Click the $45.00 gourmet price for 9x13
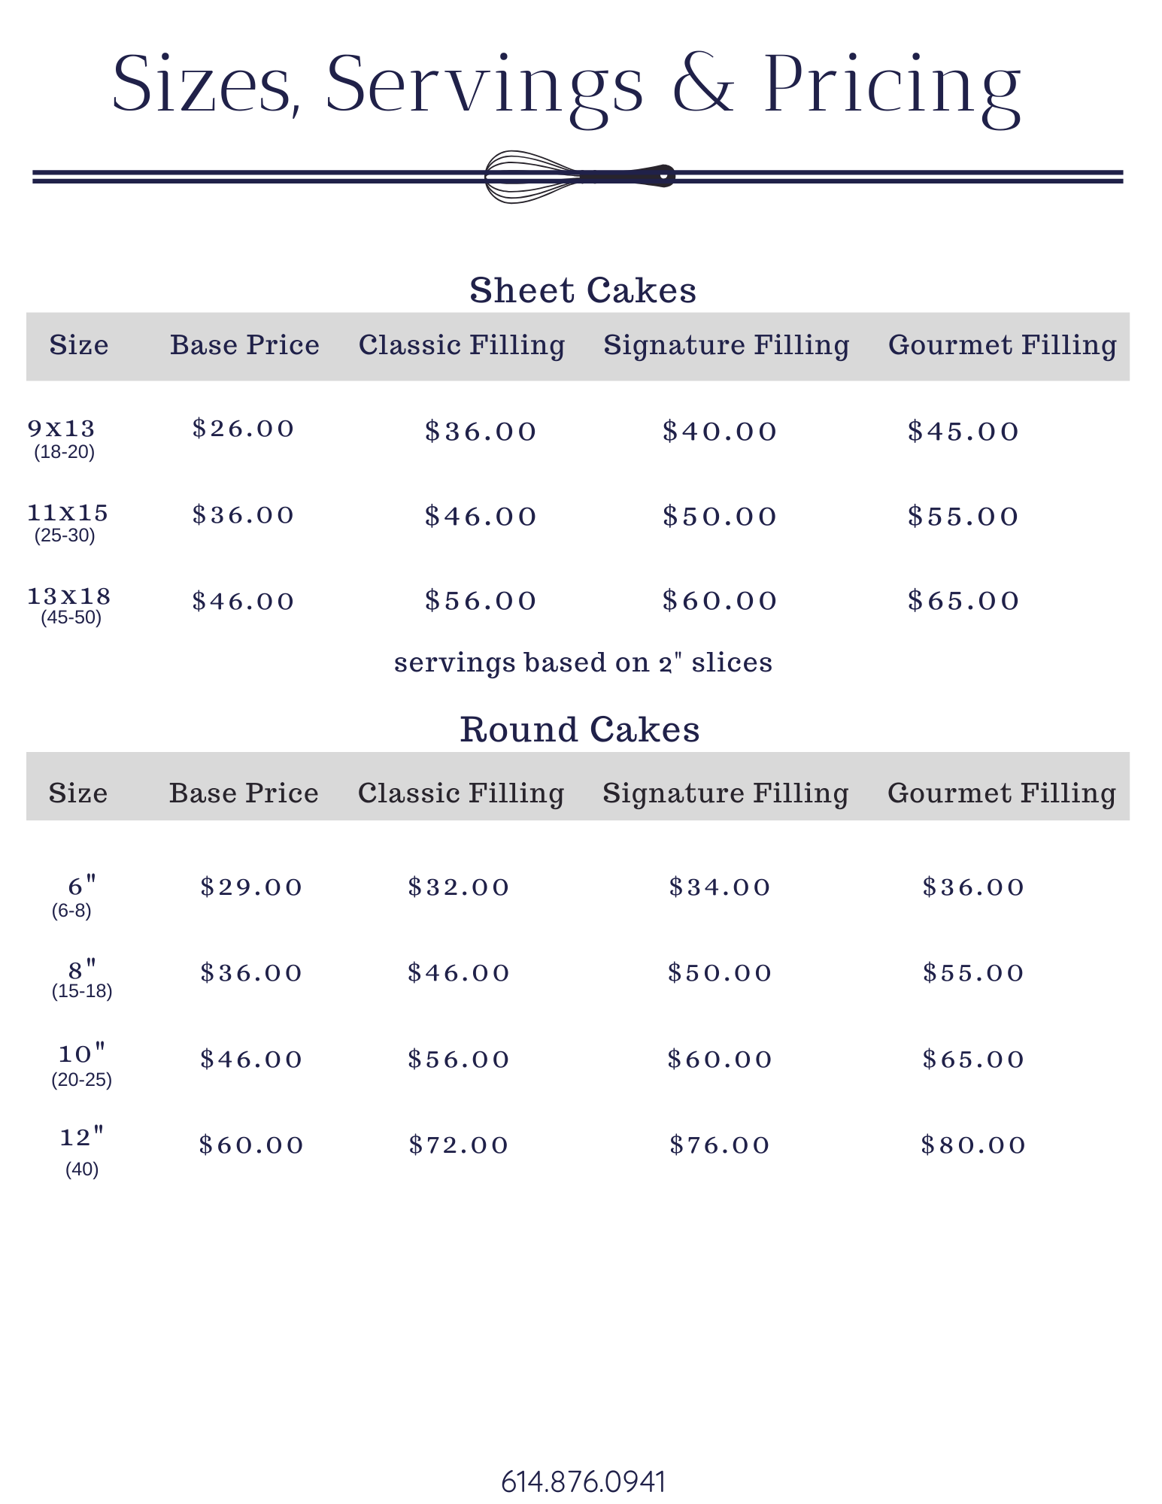Image resolution: width=1162 pixels, height=1504 pixels. coord(963,432)
